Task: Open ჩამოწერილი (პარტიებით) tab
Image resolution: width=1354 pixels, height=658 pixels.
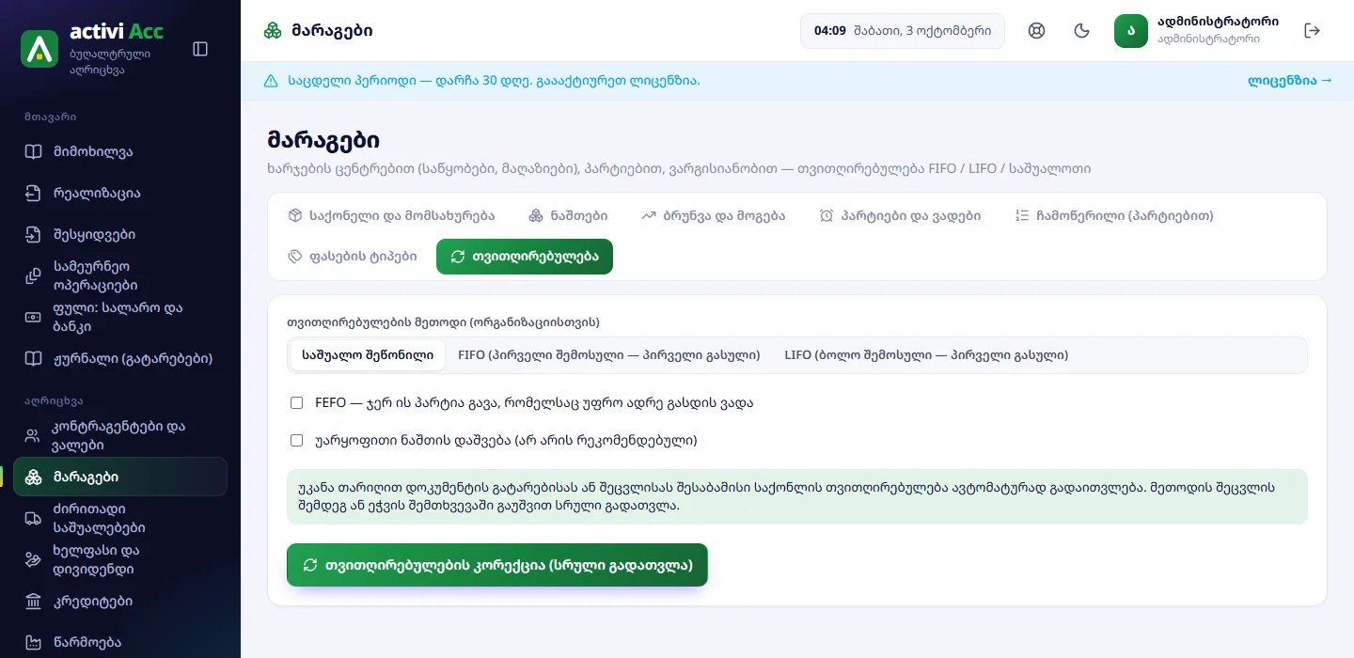Action: (x=1114, y=216)
